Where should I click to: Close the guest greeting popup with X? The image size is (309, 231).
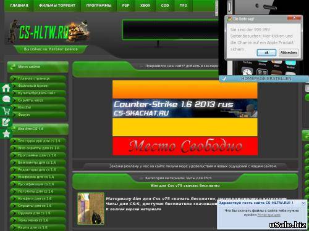click(303, 203)
